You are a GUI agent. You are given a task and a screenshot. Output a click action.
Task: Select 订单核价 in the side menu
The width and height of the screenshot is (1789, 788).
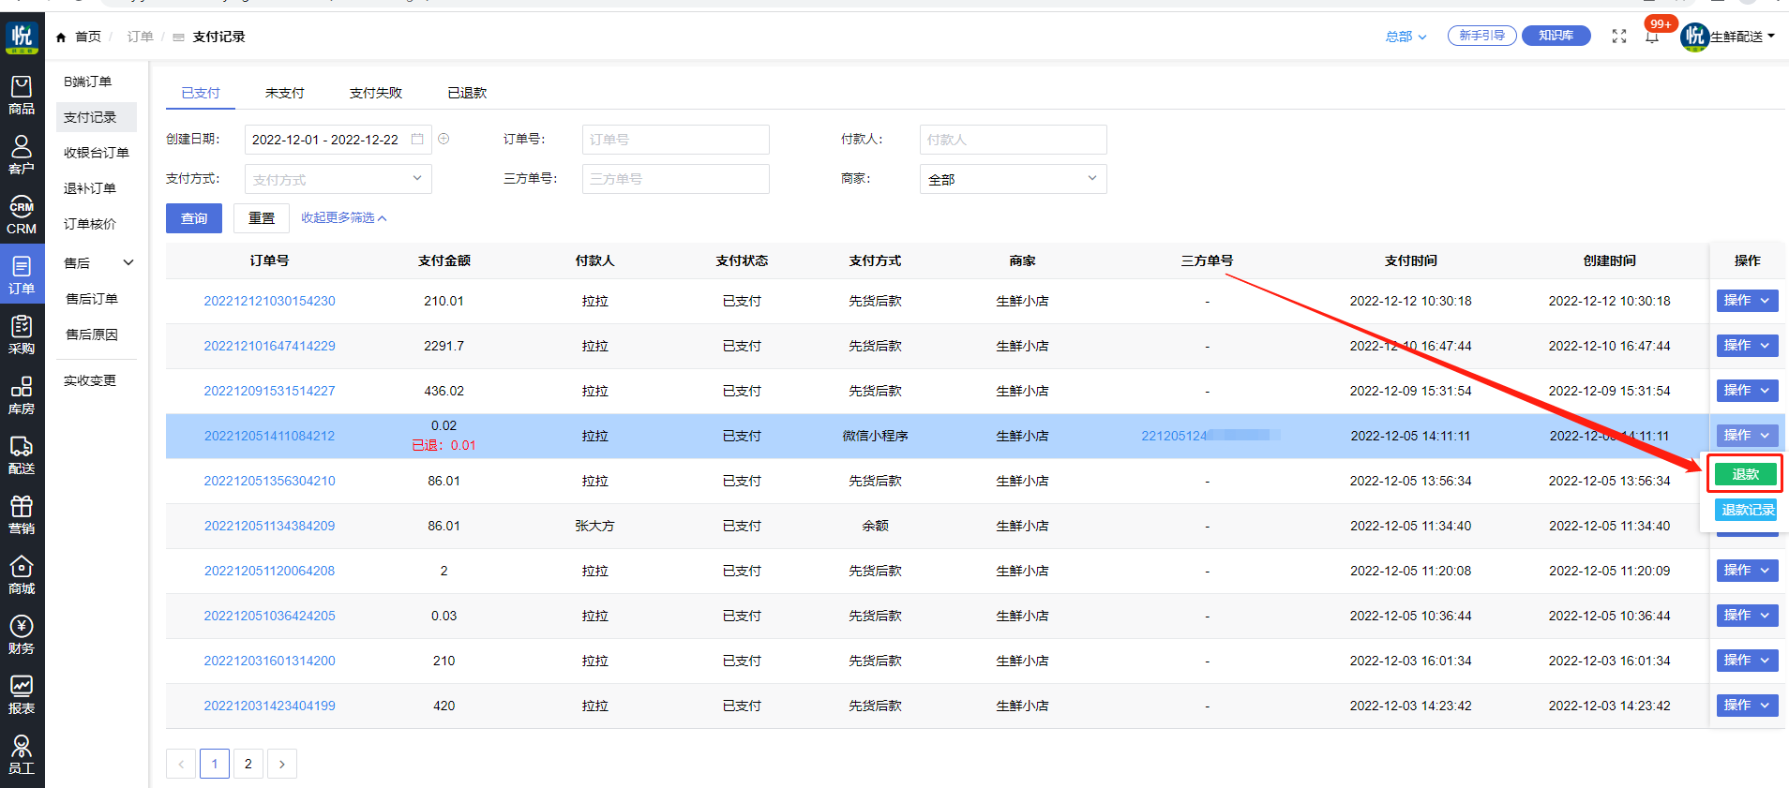[x=97, y=224]
